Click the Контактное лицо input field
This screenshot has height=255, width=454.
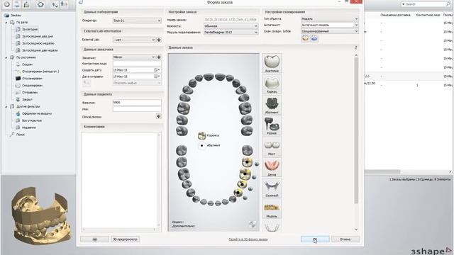[x=137, y=64]
